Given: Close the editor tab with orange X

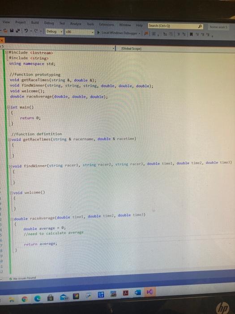Looking at the screenshot, I should click(2, 41).
